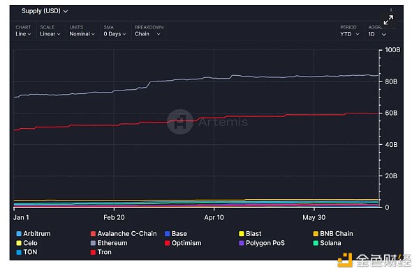
Task: Toggle the Ethereum legend series
Action: coord(109,243)
